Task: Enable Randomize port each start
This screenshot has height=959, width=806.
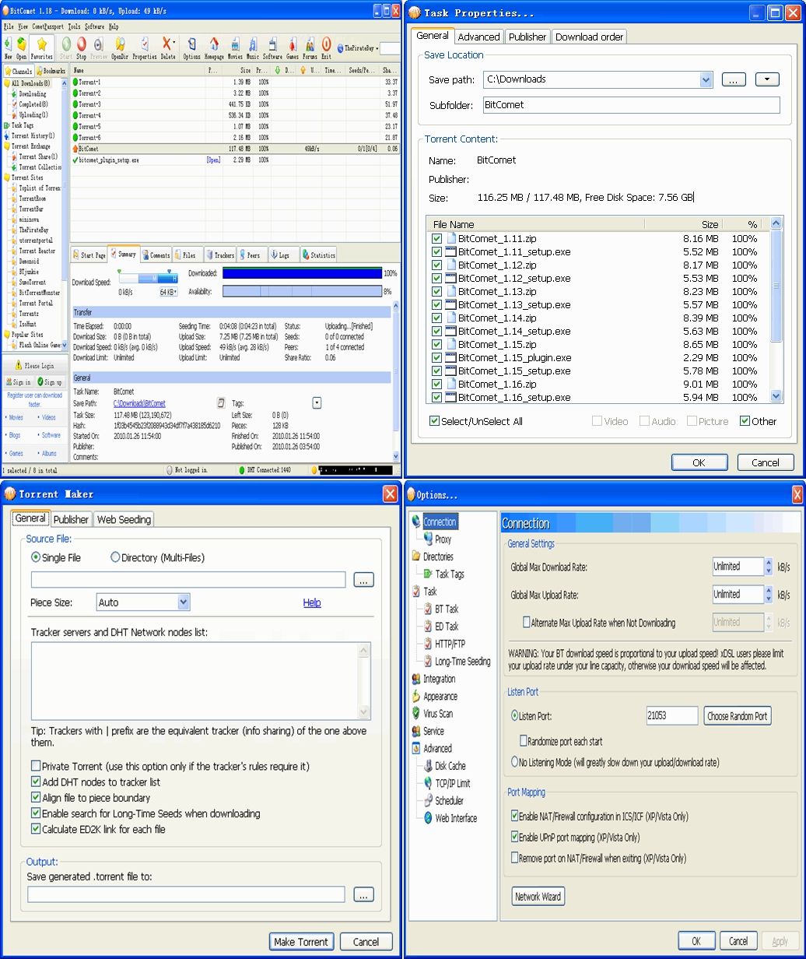Action: [523, 741]
